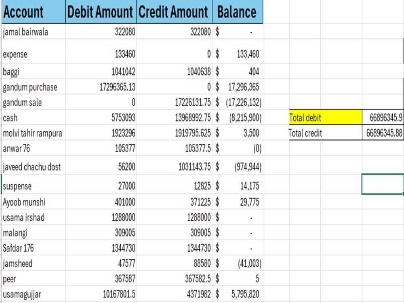The image size is (404, 303).
Task: Click the molvi tahir rampura cell
Action: pos(34,133)
